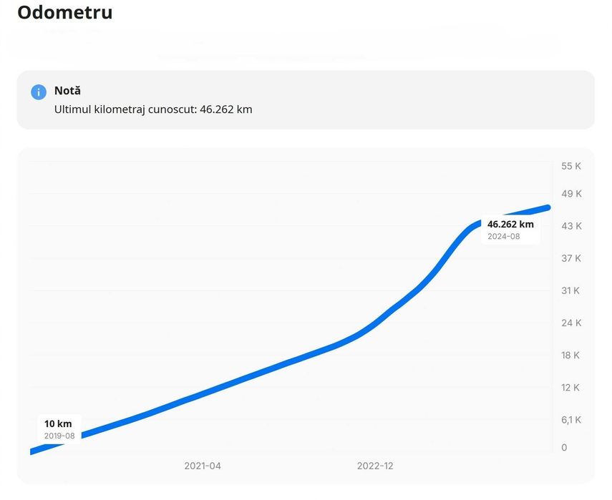Click the 2022-12 x-axis label
Screen dimensions: 612x500
pyautogui.click(x=375, y=466)
